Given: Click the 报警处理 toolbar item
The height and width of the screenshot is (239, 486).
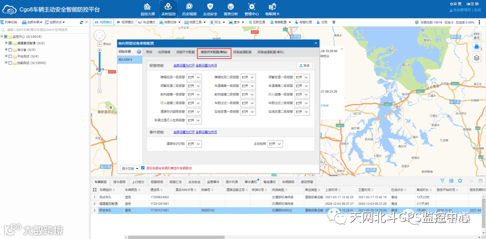Looking at the screenshot, I should point(303,22).
